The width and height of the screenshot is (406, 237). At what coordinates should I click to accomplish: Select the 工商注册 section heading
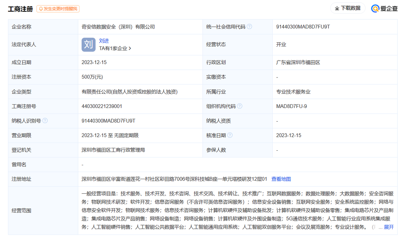pos(20,9)
